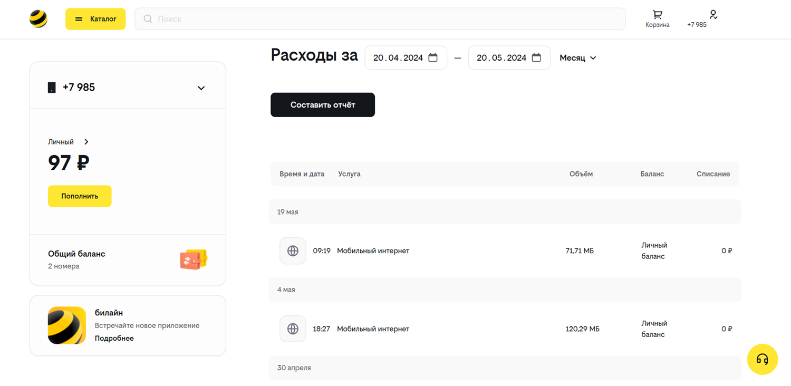
Task: Open calendar for the end date
Action: 536,58
